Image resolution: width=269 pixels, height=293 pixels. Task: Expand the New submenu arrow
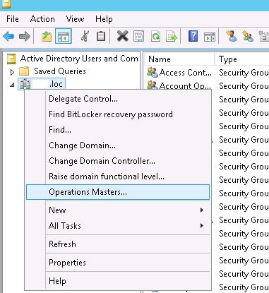click(x=202, y=210)
